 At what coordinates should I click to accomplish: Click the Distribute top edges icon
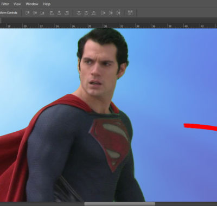click(x=79, y=13)
